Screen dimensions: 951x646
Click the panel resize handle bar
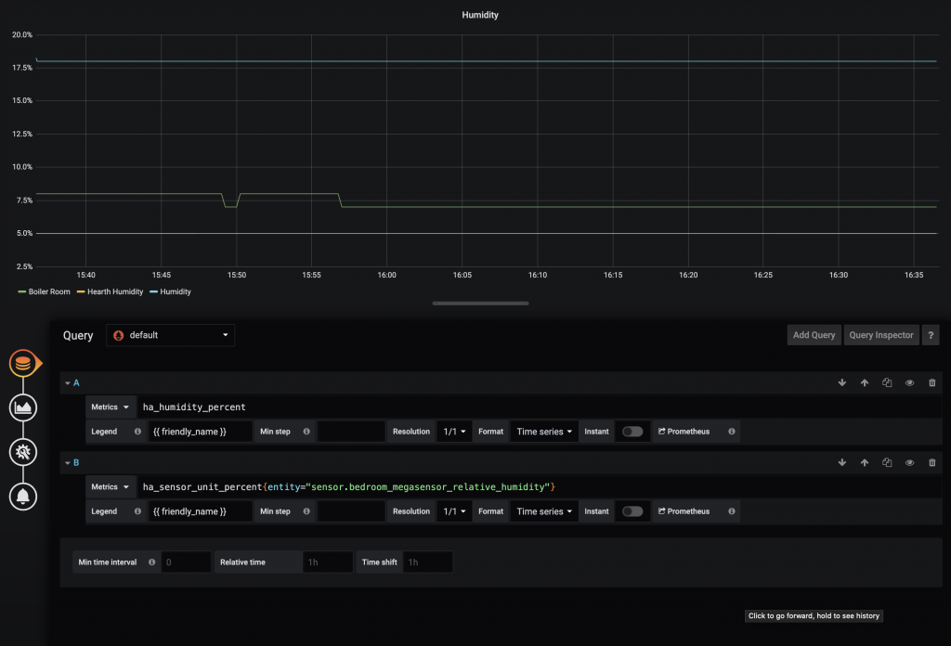click(480, 304)
